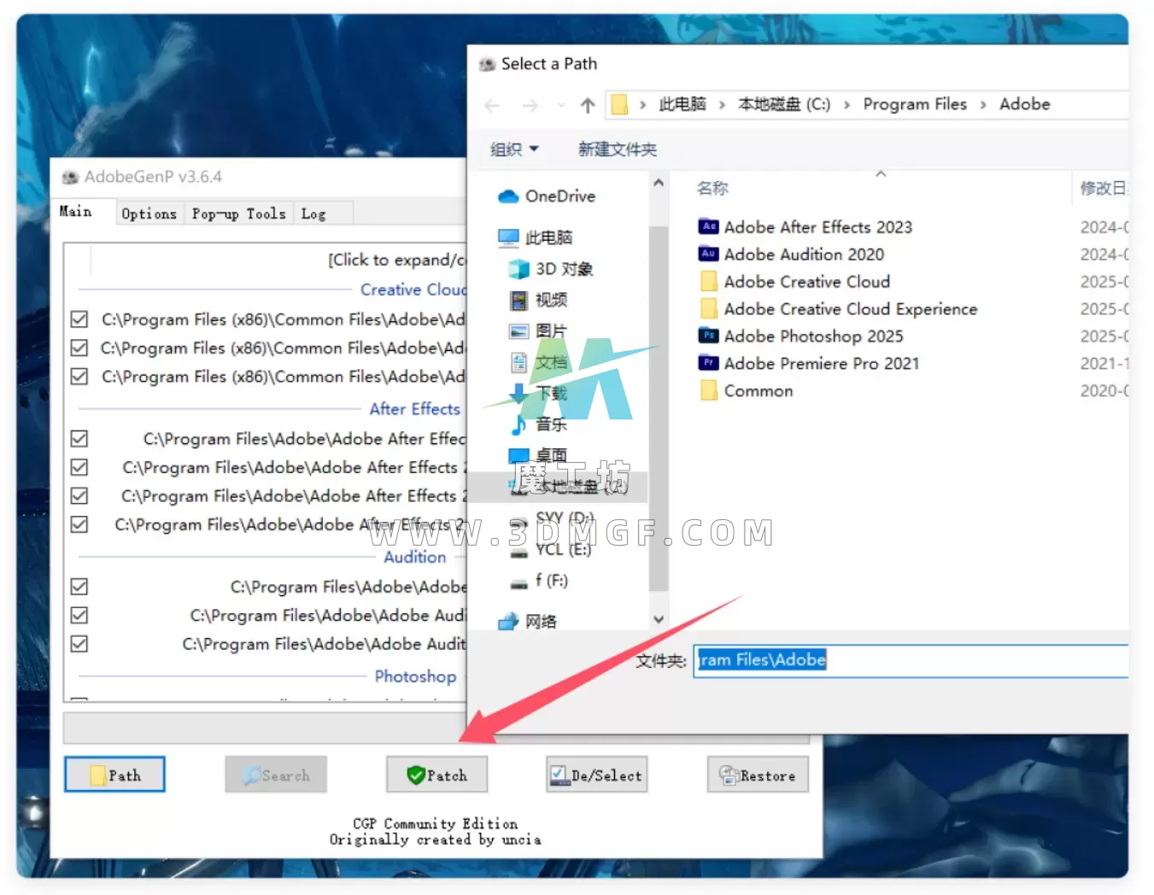Click the sidebar scrollbar down arrow
Screen dimensions: 1154x895
tap(658, 619)
